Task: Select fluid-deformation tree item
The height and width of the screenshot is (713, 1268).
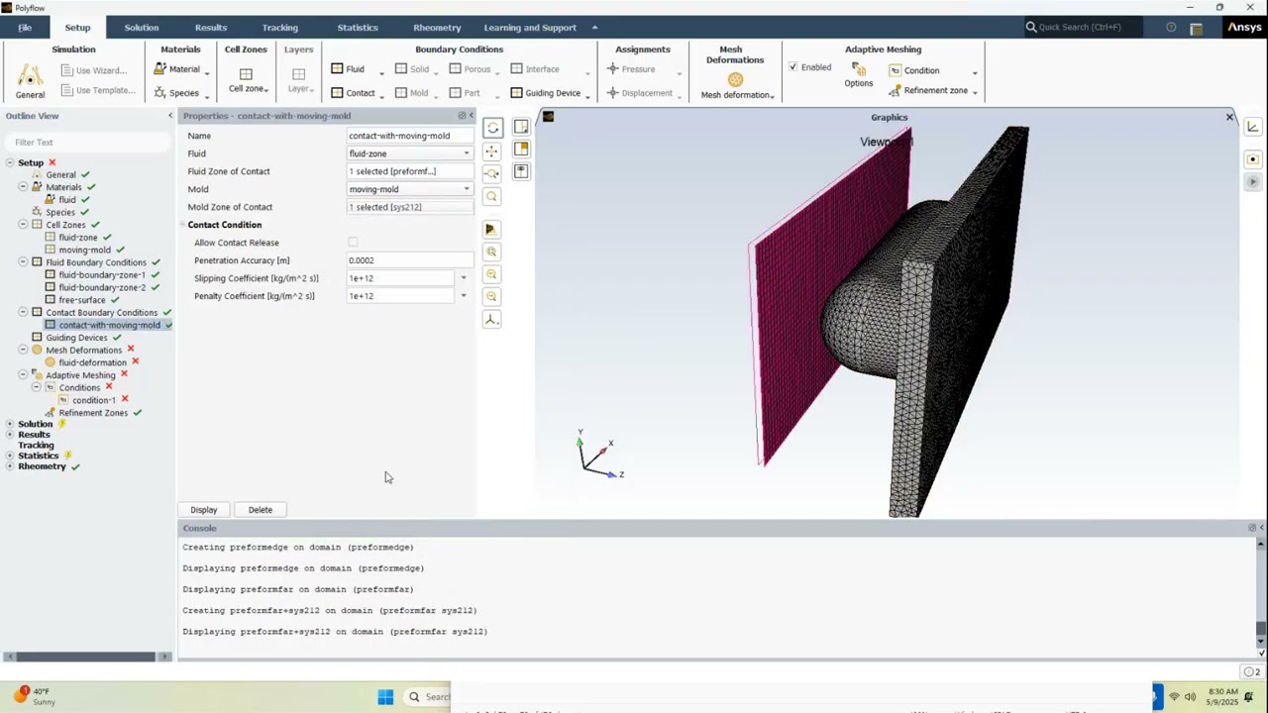Action: [x=92, y=362]
